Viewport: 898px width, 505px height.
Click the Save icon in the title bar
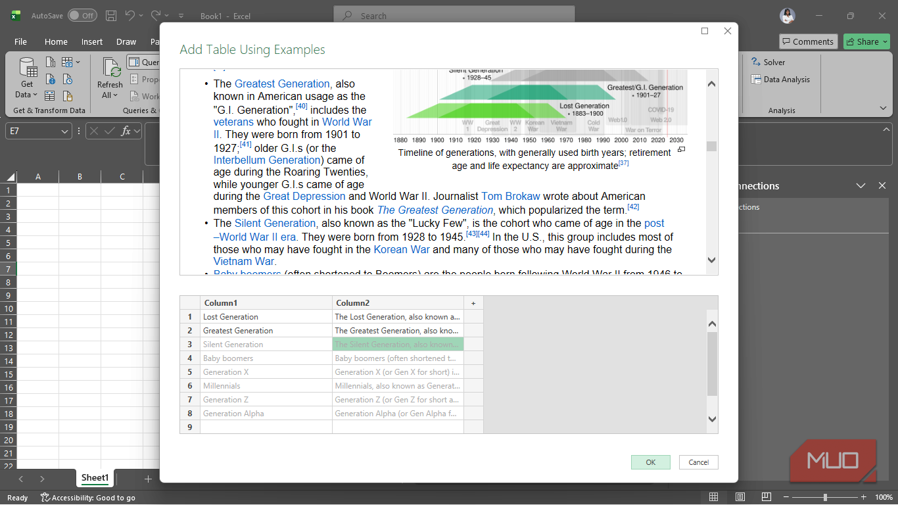click(111, 16)
